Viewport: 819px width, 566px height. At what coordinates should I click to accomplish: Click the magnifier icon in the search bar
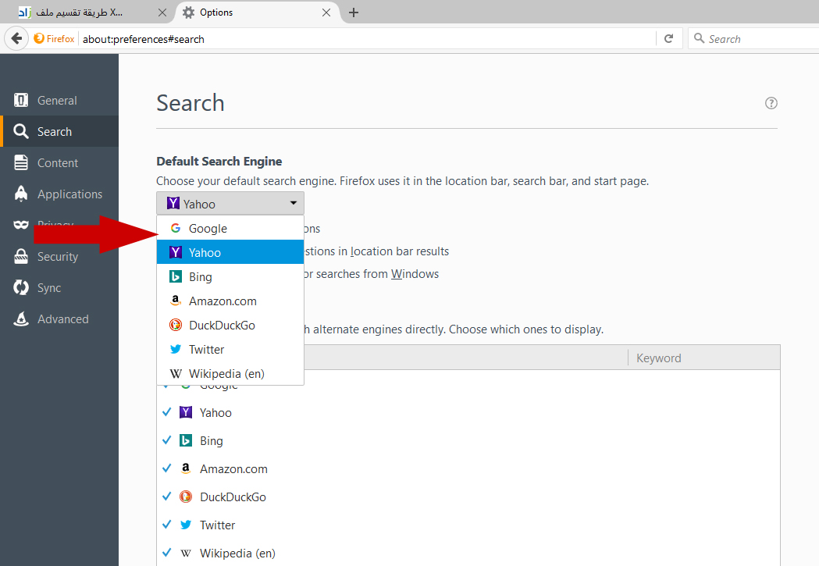pos(699,38)
